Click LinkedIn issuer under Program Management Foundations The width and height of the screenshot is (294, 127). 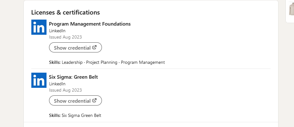(57, 31)
